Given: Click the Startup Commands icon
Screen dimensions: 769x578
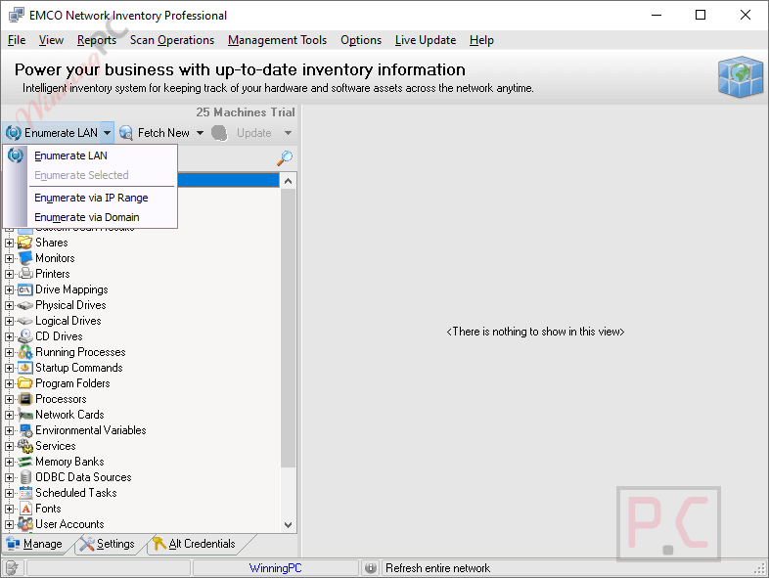Looking at the screenshot, I should click(x=25, y=368).
